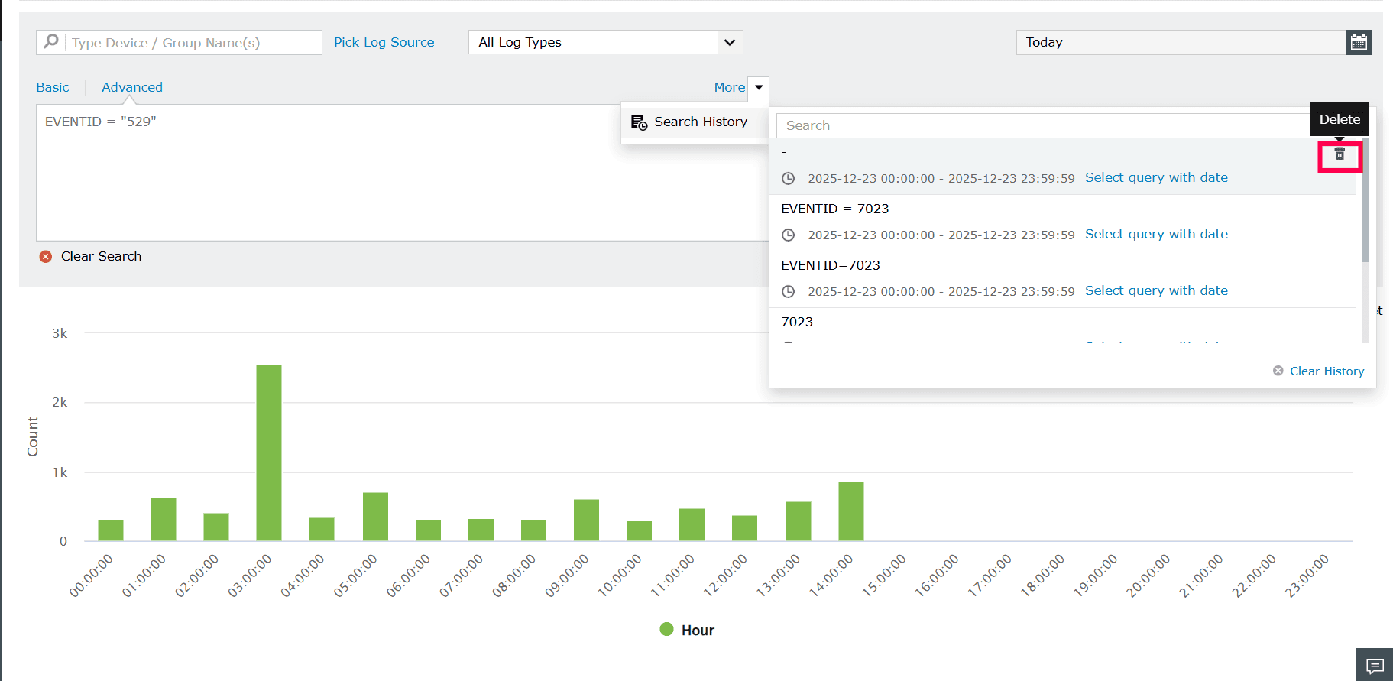Open the chat feedback icon at bottom right

pyautogui.click(x=1375, y=666)
